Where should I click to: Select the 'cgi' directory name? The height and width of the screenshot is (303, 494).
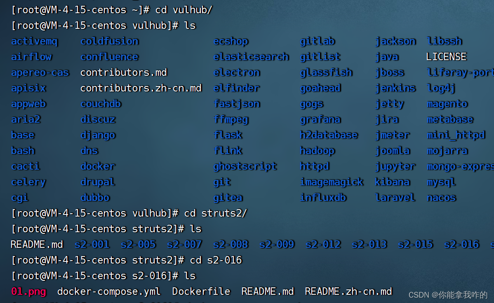click(19, 198)
